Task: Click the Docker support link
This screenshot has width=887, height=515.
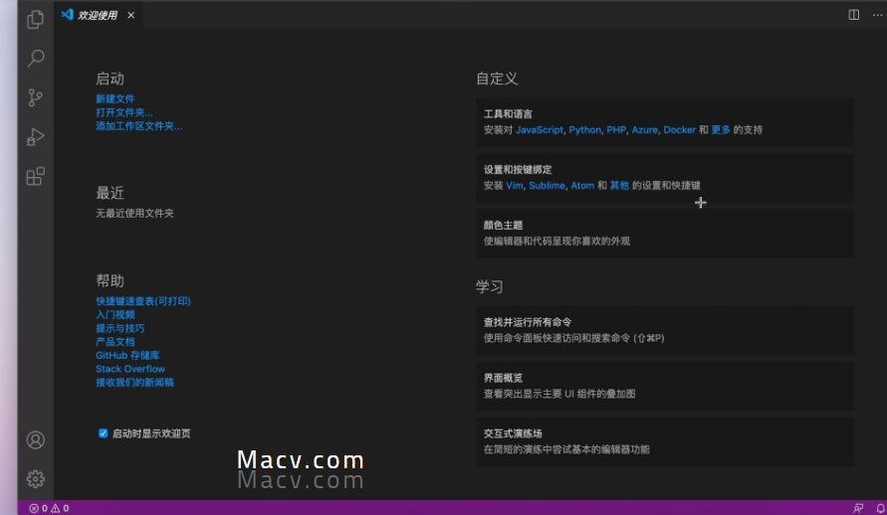Action: click(679, 130)
